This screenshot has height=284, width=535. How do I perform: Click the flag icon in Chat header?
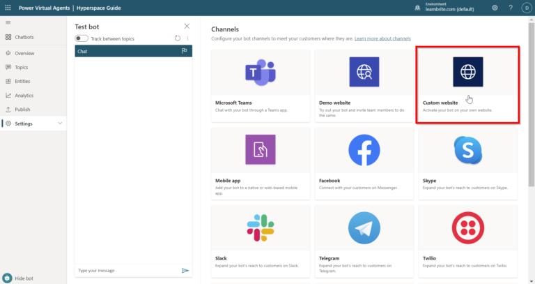[x=184, y=51]
